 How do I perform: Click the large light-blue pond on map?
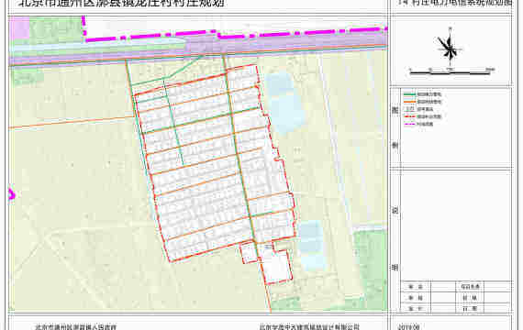[x=284, y=102]
